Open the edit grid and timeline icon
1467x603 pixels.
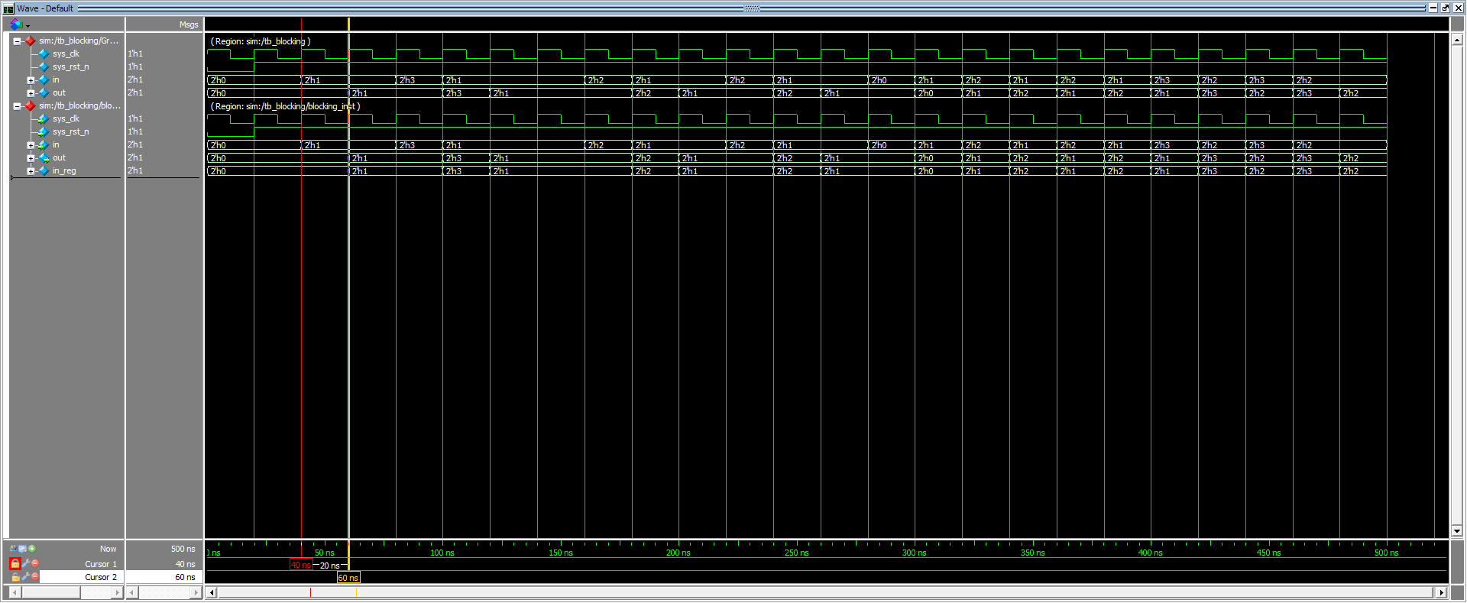pyautogui.click(x=22, y=549)
